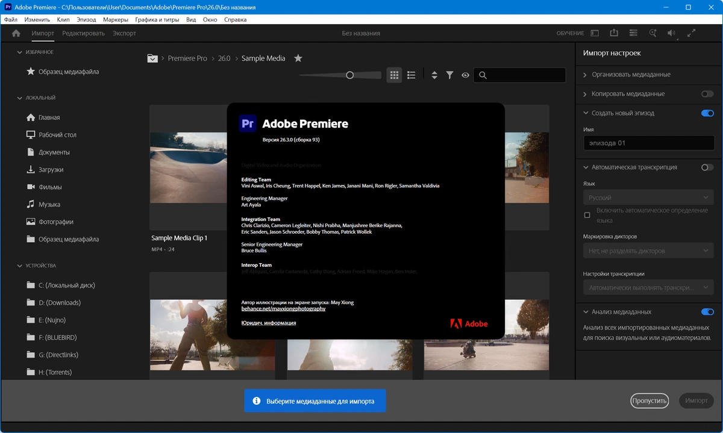
Task: Open the Настройки транскрипции dropdown
Action: point(649,288)
